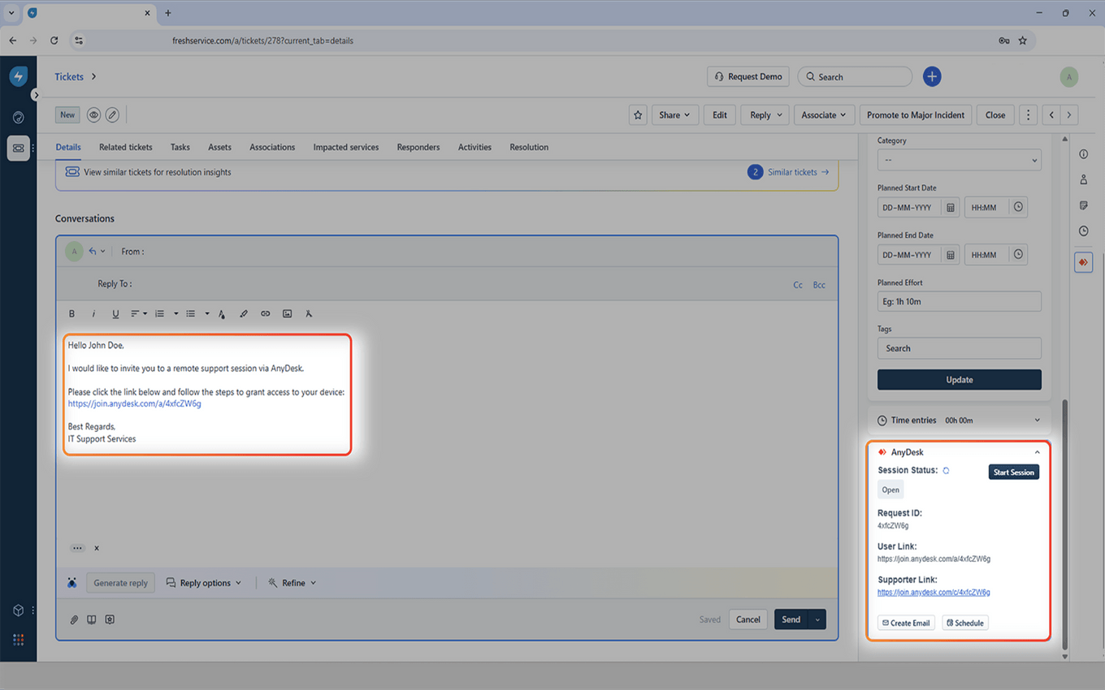Open the supporter link in AnyDesk panel
The height and width of the screenshot is (690, 1105).
click(933, 592)
